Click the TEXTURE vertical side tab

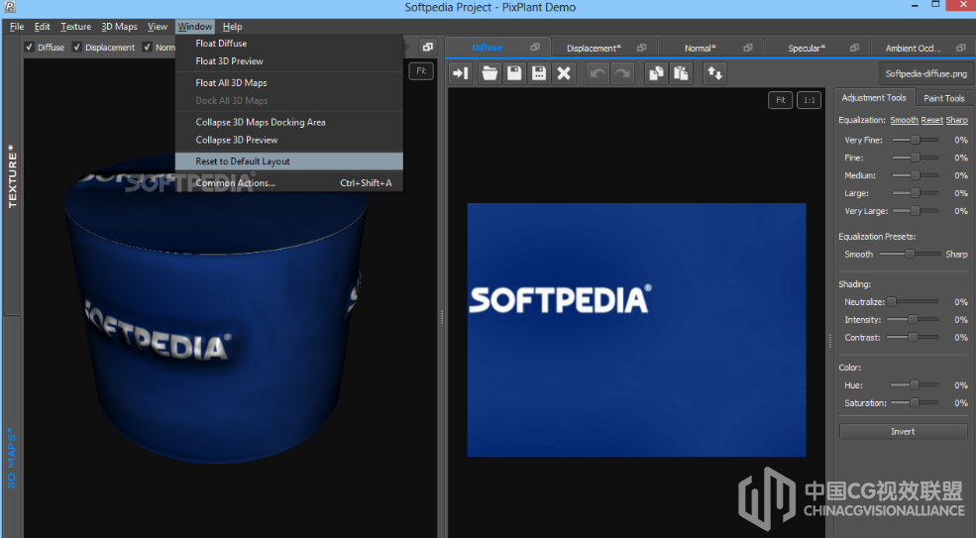click(12, 175)
